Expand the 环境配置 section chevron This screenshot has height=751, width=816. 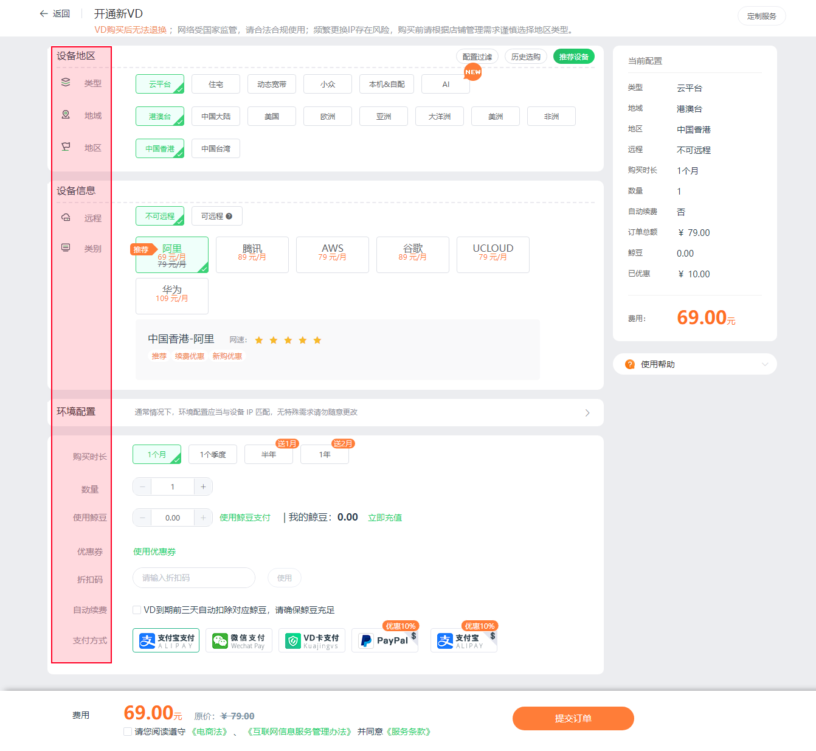pyautogui.click(x=587, y=413)
